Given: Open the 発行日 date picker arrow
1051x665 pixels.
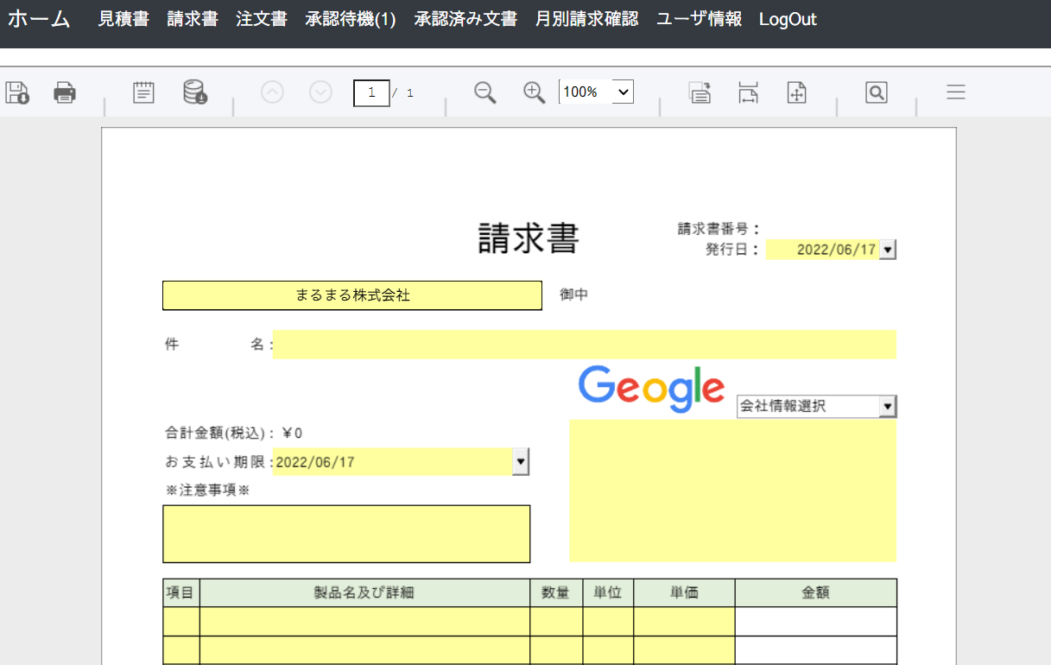Looking at the screenshot, I should (888, 250).
